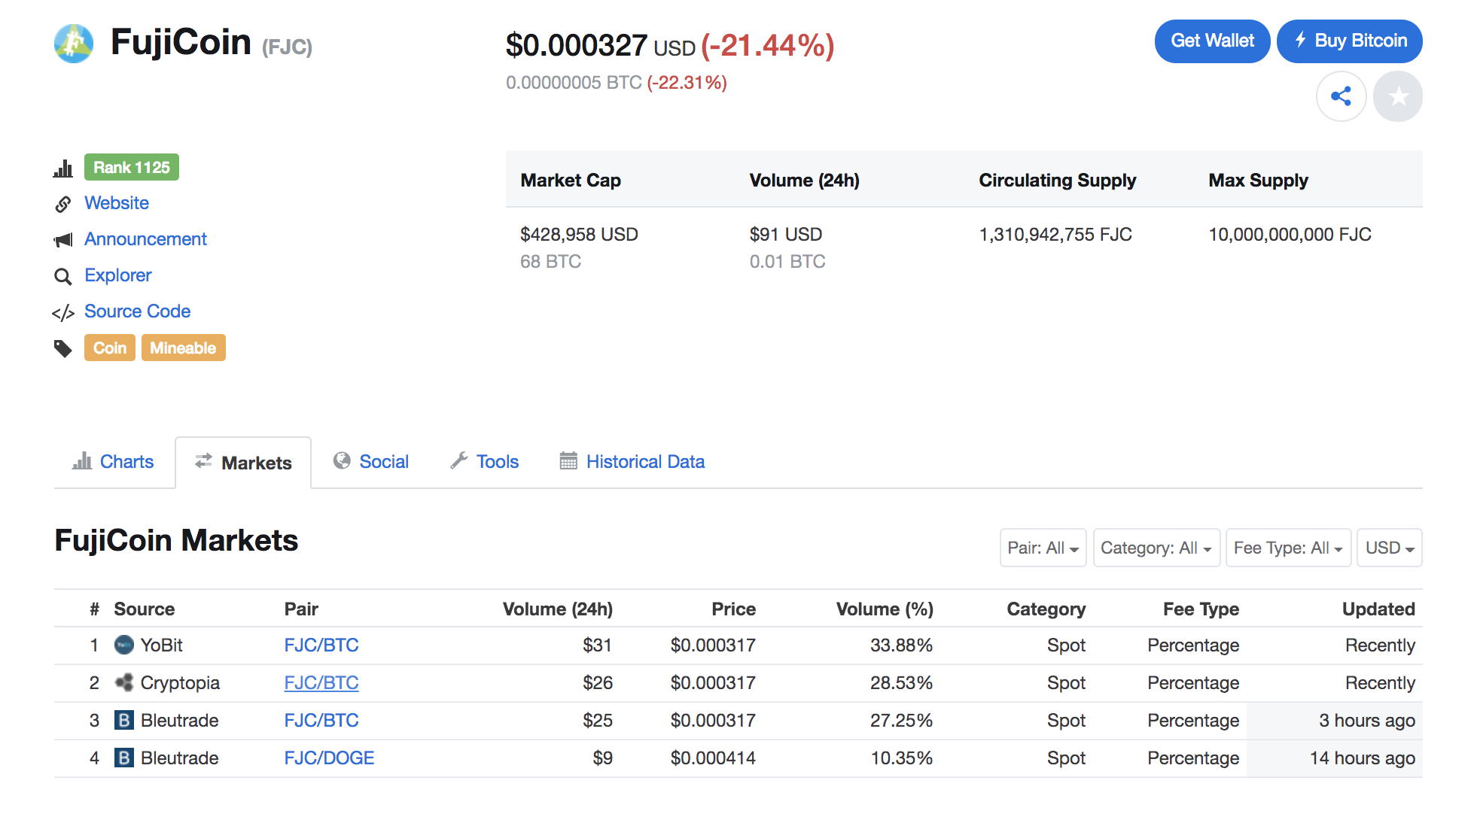
Task: Click the 10,000,000,000 FJC max supply
Action: pyautogui.click(x=1290, y=234)
